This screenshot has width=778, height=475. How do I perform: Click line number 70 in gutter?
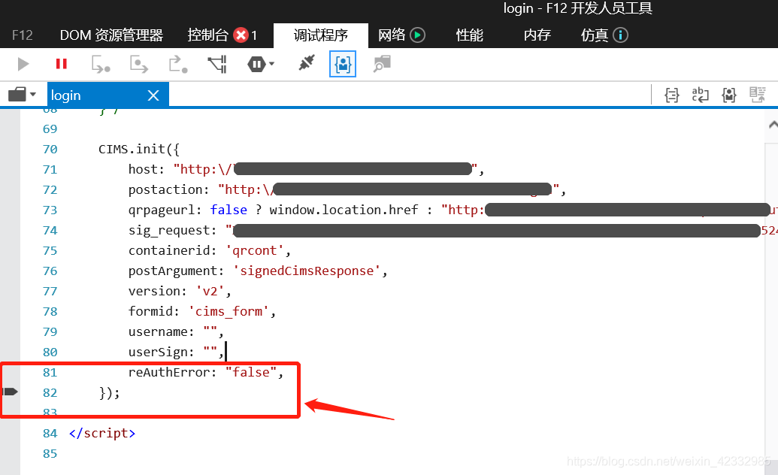[x=50, y=149]
